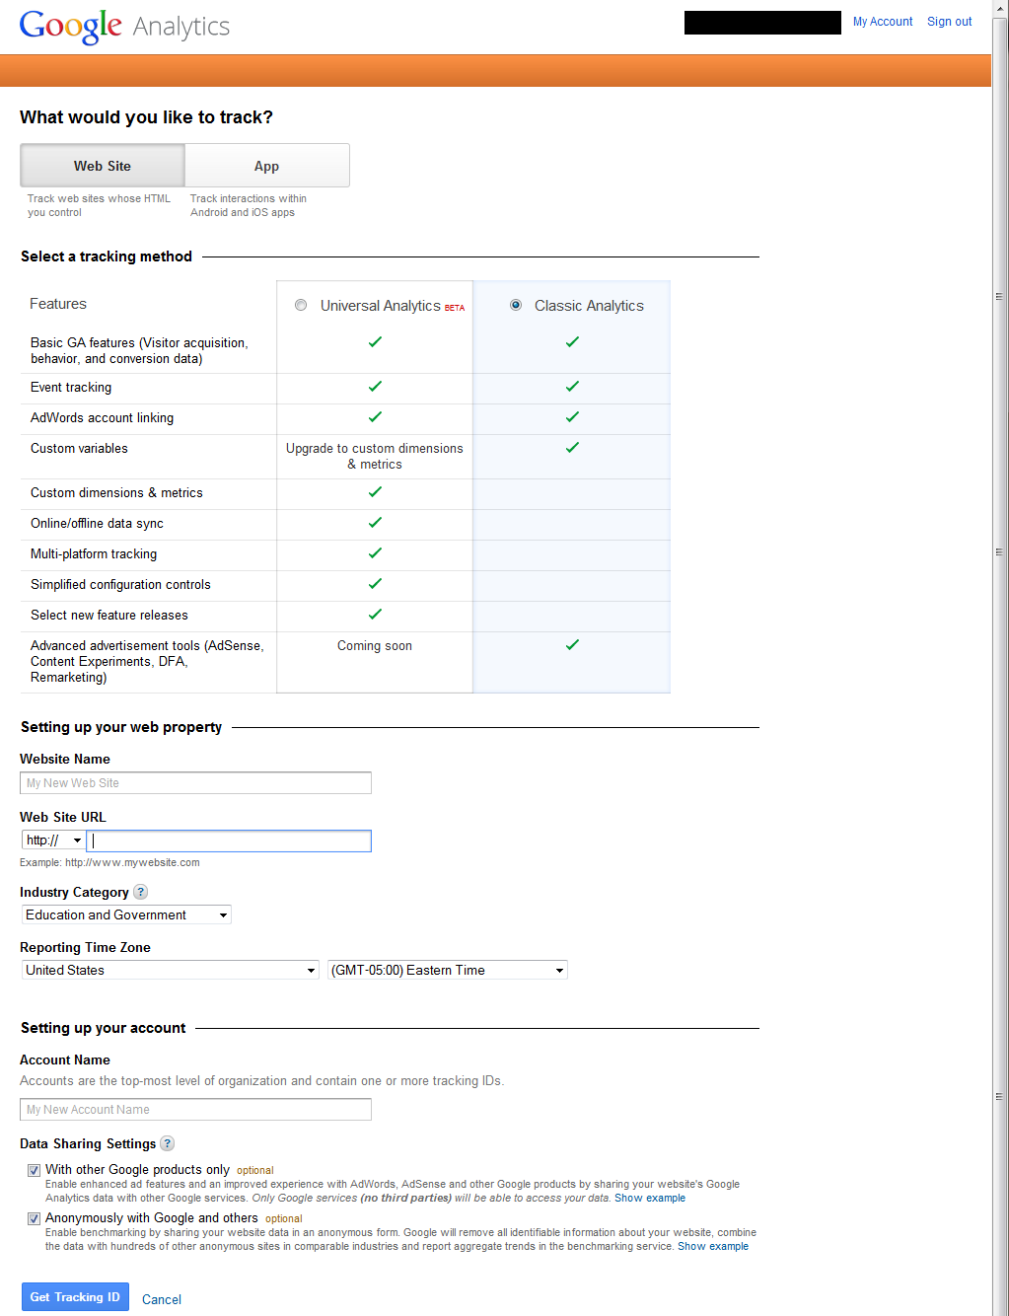Select the Classic Analytics radio button

pyautogui.click(x=516, y=305)
